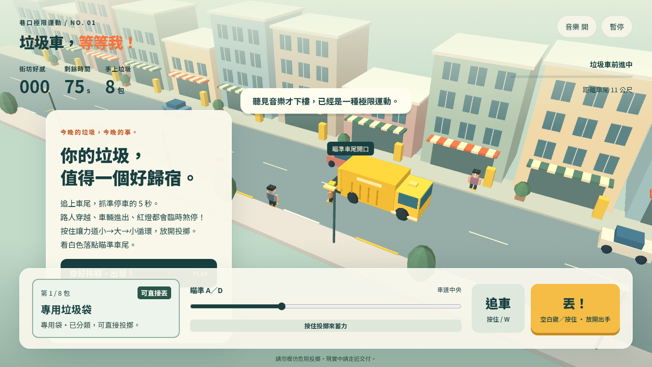The image size is (652, 367).
Task: Click the footer 請勿模仿危險投擲 disclaimer
Action: 326,359
